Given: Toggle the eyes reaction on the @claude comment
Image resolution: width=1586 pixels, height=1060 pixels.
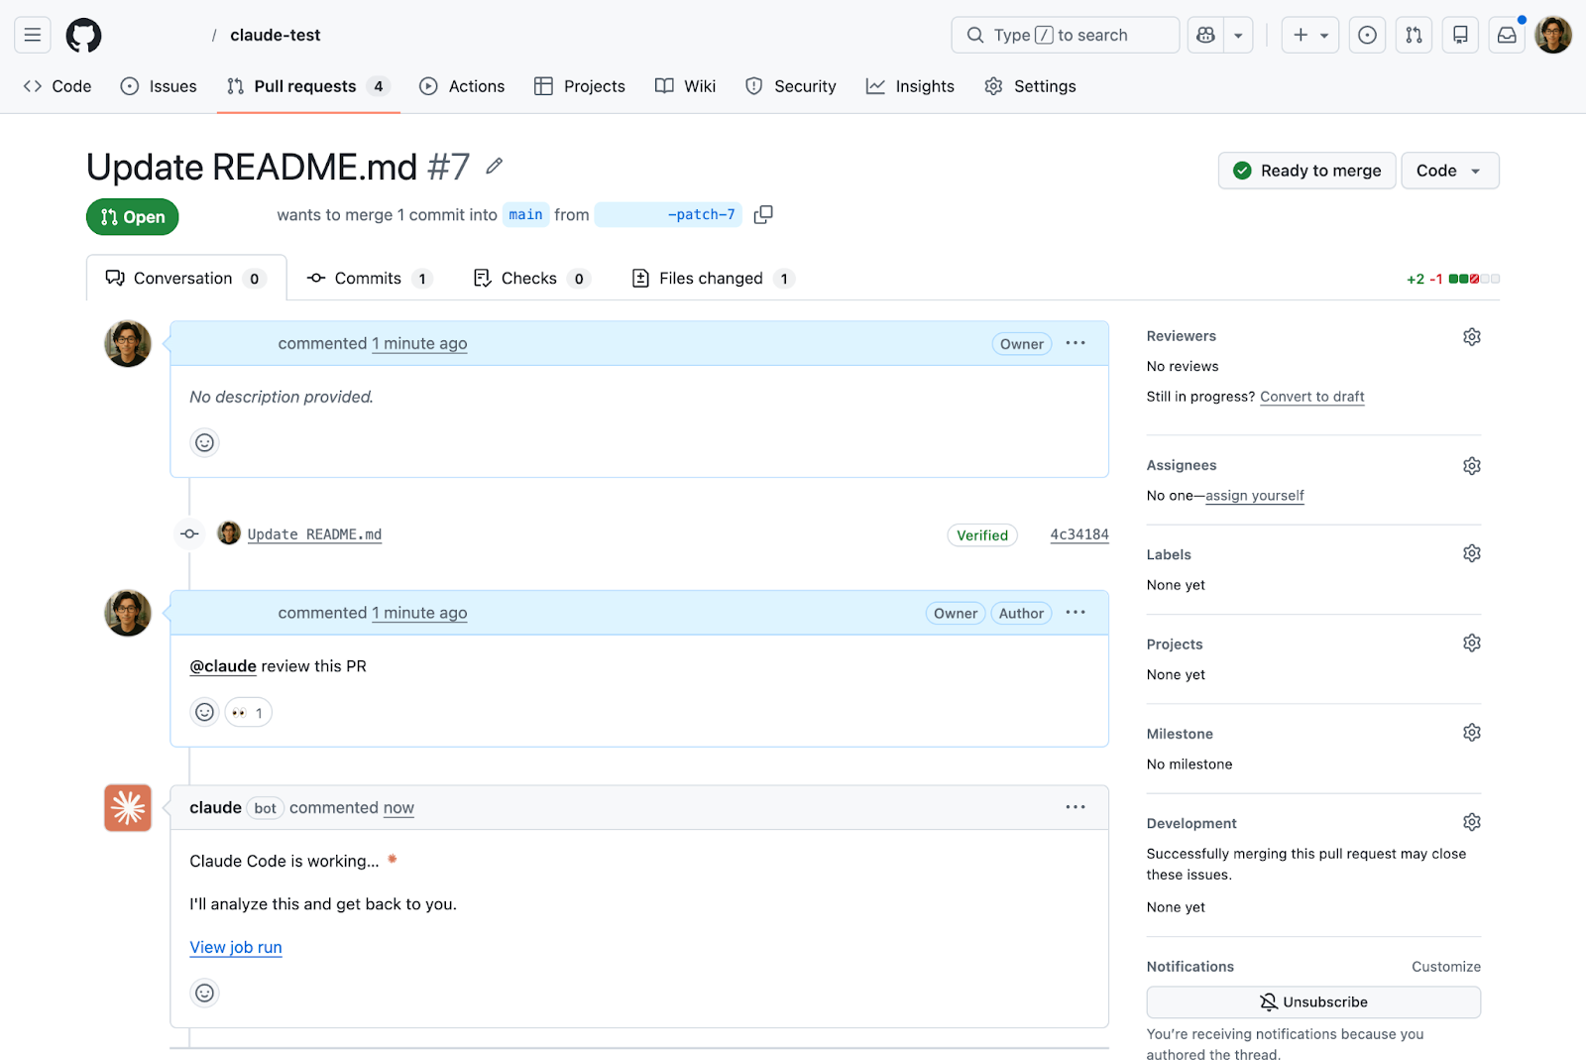Looking at the screenshot, I should (x=248, y=712).
